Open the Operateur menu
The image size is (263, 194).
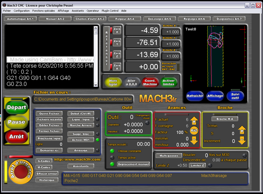(x=93, y=11)
